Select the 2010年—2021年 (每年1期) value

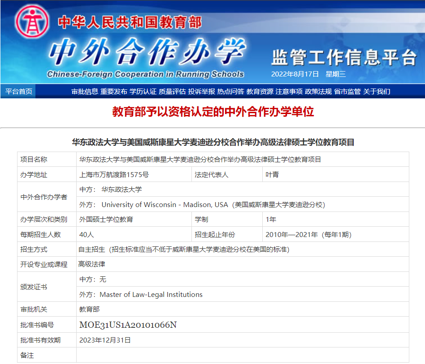(308, 234)
